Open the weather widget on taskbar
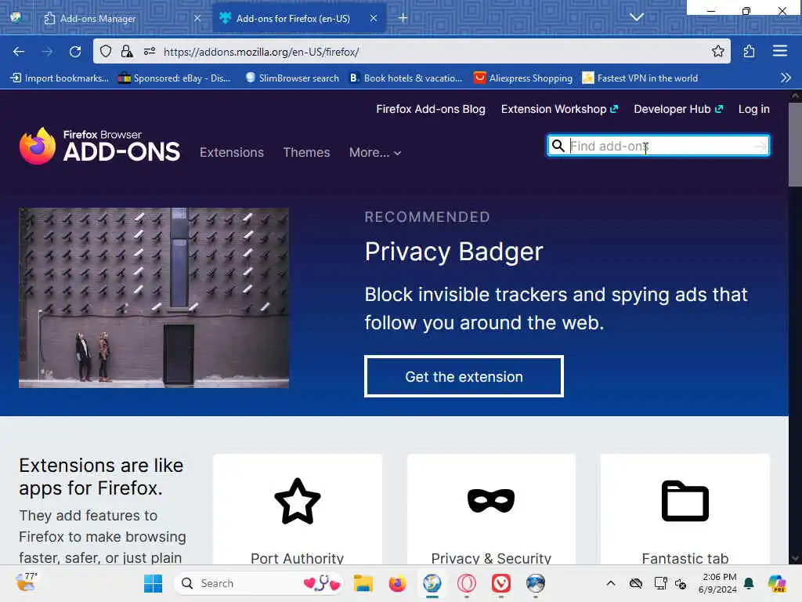 click(26, 582)
